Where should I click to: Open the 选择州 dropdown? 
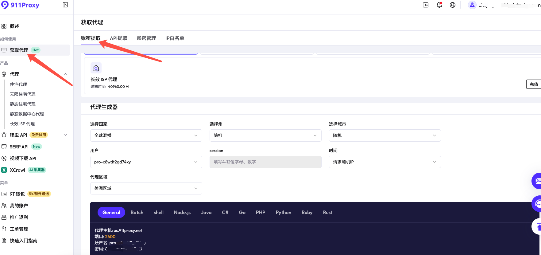[265, 135]
